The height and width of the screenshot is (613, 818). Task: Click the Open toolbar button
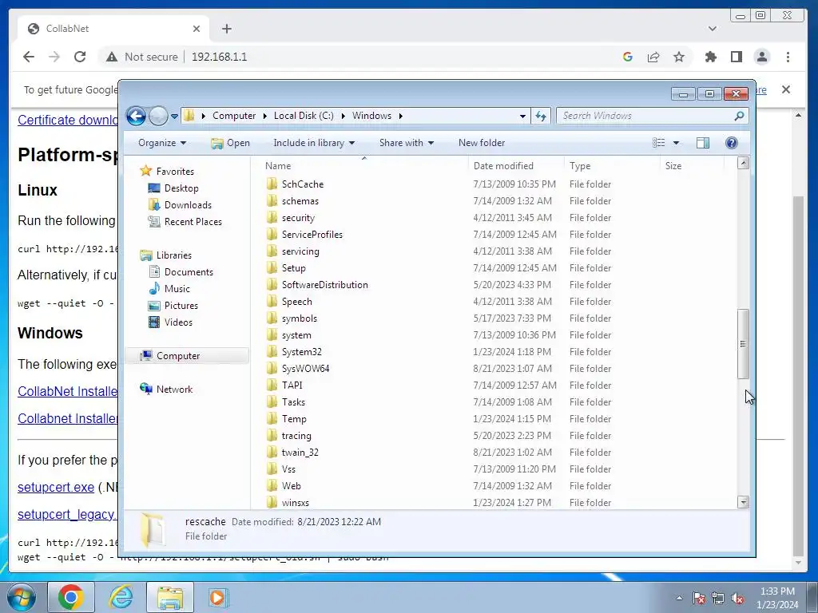(x=230, y=143)
